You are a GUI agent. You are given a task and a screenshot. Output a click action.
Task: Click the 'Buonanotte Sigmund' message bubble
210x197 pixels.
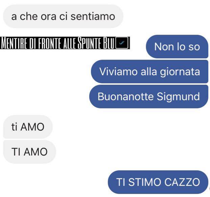click(x=149, y=96)
